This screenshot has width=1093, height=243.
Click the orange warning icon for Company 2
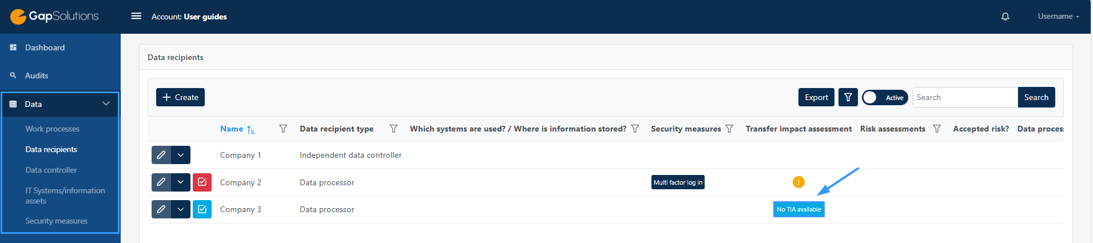coord(798,182)
